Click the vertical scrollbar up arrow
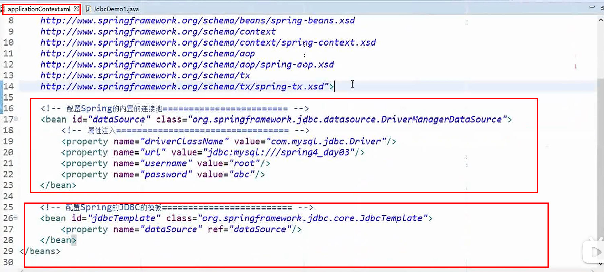Image resolution: width=604 pixels, height=272 pixels. pyautogui.click(x=601, y=20)
